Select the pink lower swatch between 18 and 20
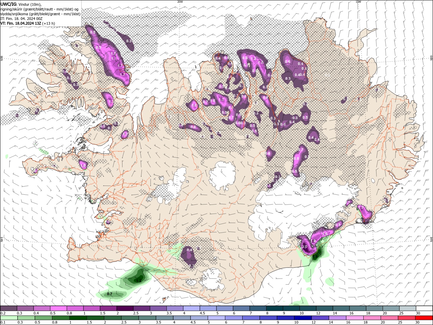The width and height of the screenshot is (433, 325). 372,318
